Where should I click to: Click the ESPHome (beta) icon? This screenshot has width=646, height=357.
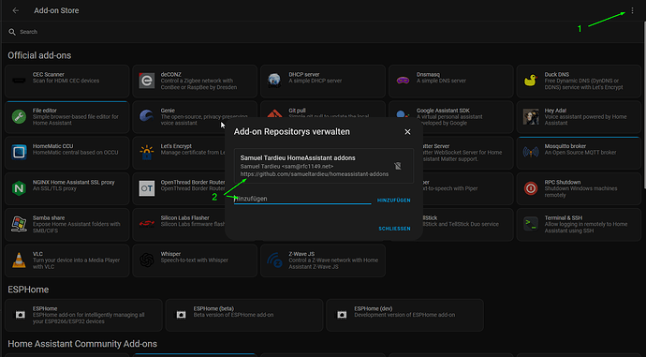coord(181,315)
